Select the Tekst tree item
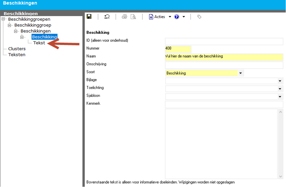Screen dimensions: 286x187 39,43
